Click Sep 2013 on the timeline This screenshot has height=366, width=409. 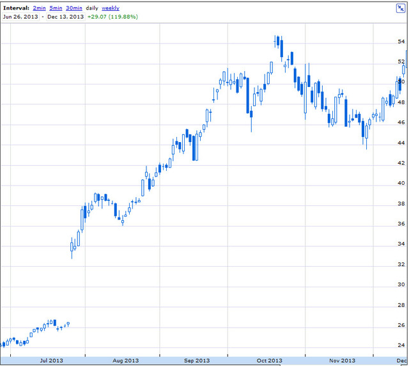[x=197, y=360]
